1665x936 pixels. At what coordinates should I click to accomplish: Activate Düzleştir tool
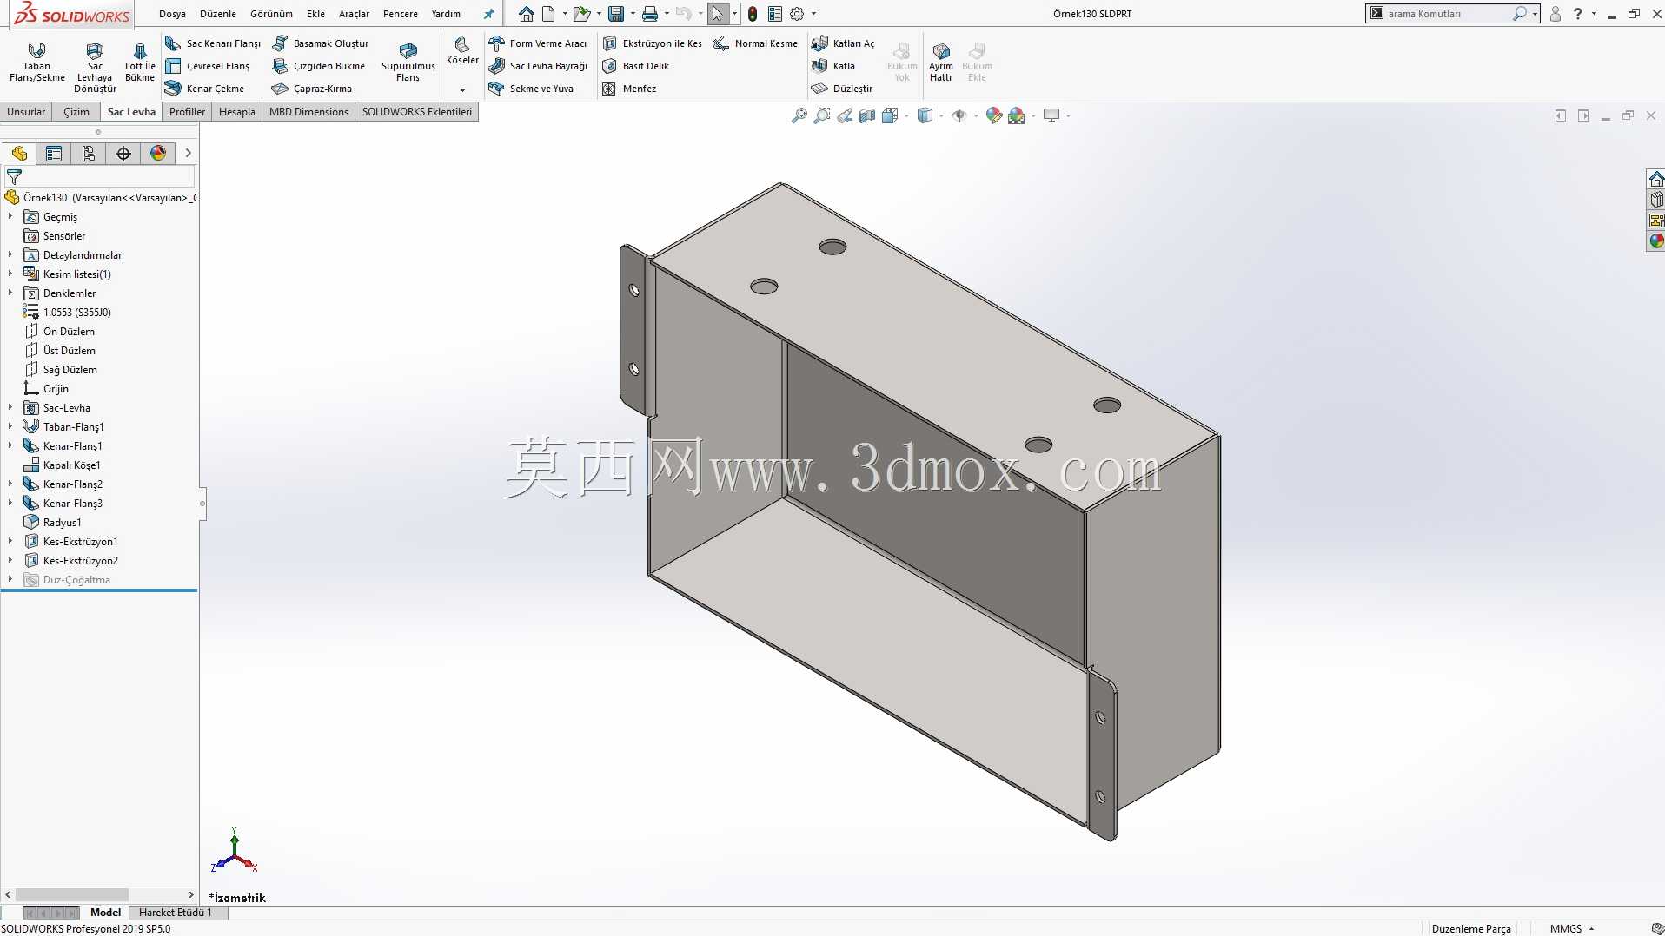pos(842,89)
